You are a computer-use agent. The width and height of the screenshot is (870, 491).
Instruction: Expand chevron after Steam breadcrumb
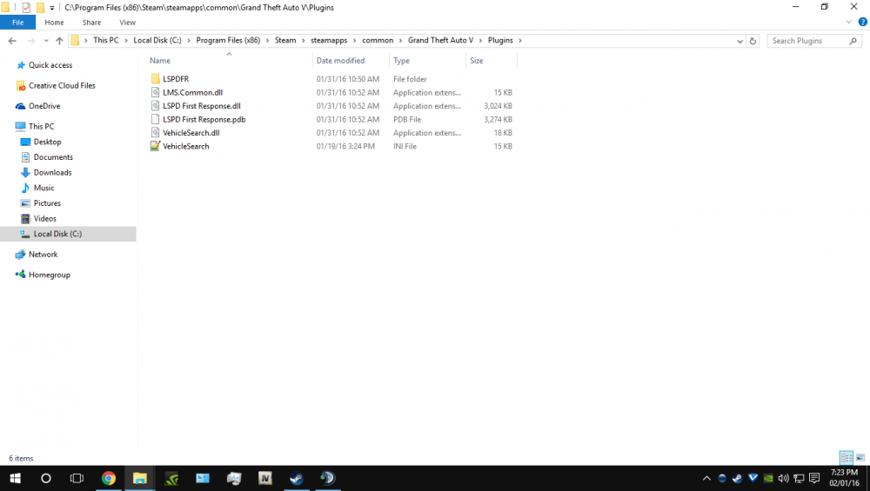[x=304, y=41]
